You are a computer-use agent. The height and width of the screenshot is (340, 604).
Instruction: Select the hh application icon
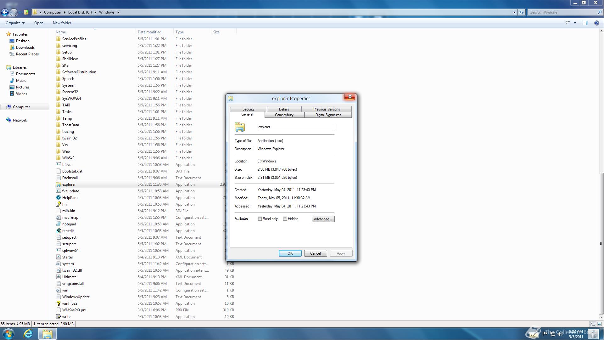coord(58,204)
